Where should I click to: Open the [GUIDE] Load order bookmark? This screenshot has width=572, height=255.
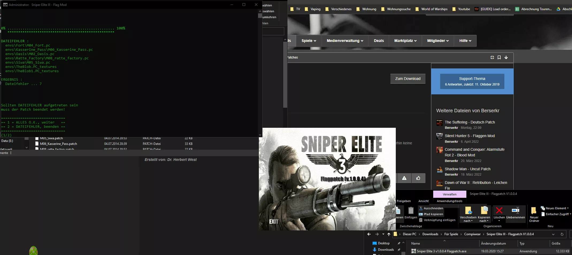pos(493,9)
